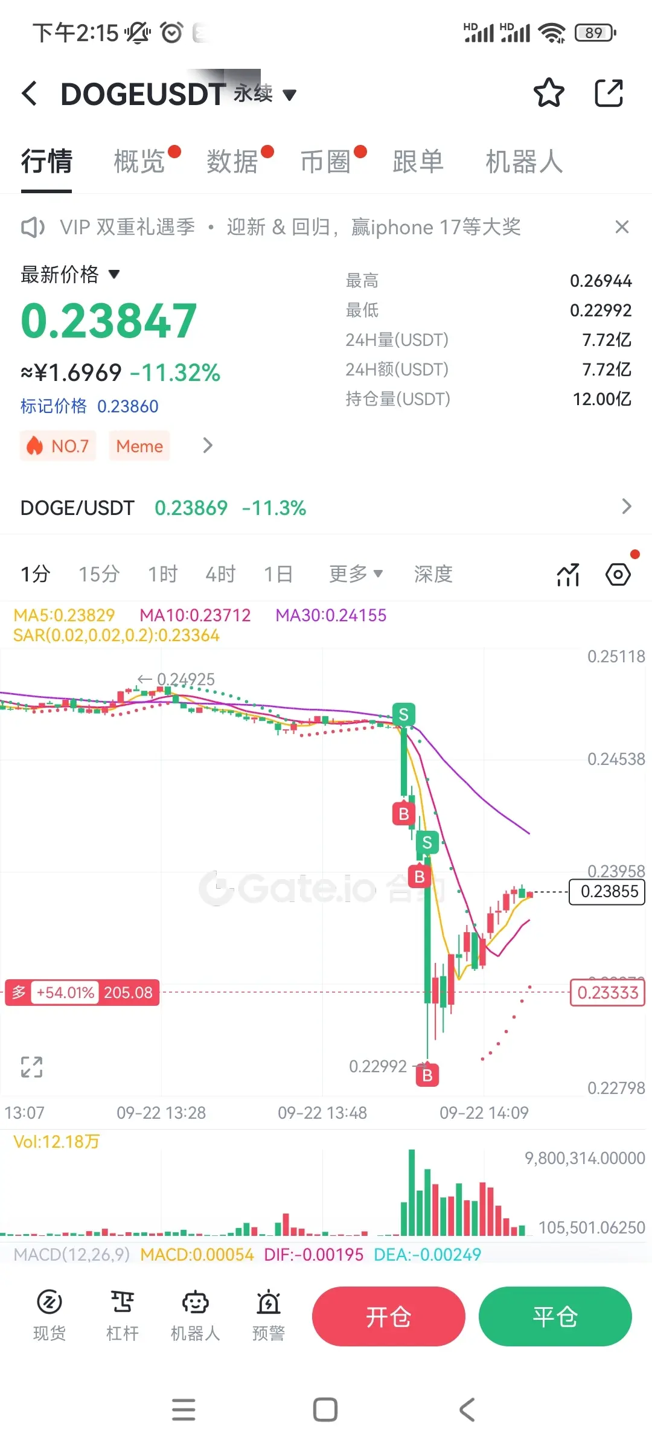Expand chart to fullscreen
The width and height of the screenshot is (652, 1449).
[x=31, y=1067]
